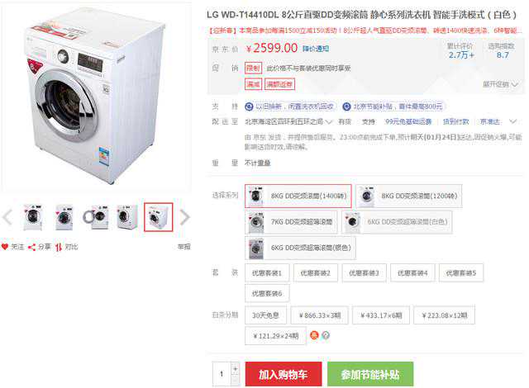
Task: Select the fifth highlighted product thumbnail
Action: (x=158, y=217)
